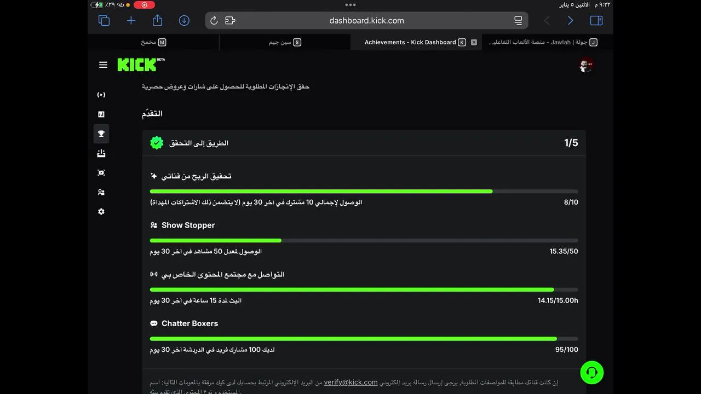Click the 9:22 clock in status bar
Viewport: 701px width, 394px height.
tap(604, 4)
